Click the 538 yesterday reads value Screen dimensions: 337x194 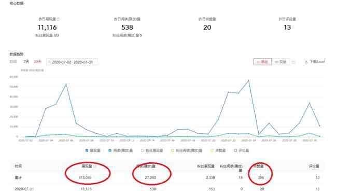[127, 27]
